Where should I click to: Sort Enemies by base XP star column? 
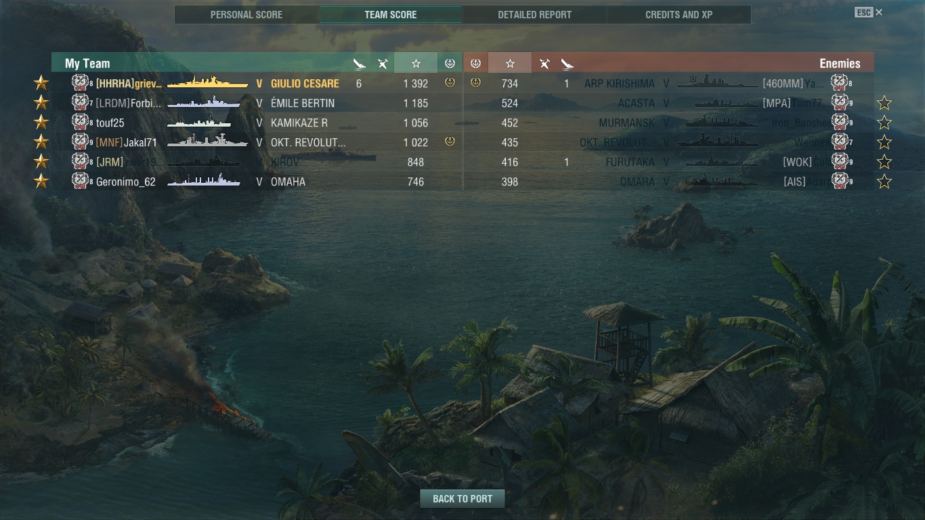[510, 63]
